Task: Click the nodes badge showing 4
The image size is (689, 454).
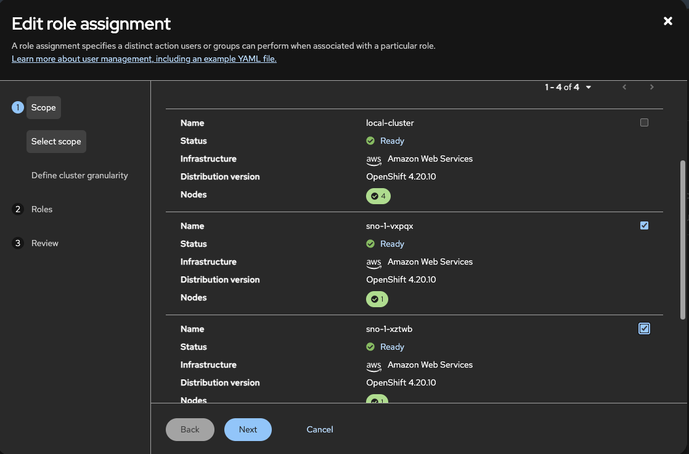Action: click(x=378, y=197)
